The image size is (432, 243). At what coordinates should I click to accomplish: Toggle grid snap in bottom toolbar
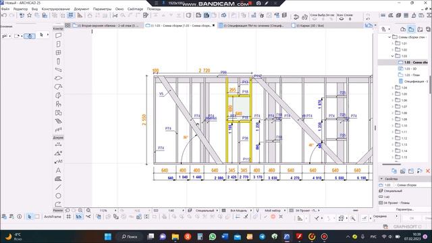[x=69, y=217]
